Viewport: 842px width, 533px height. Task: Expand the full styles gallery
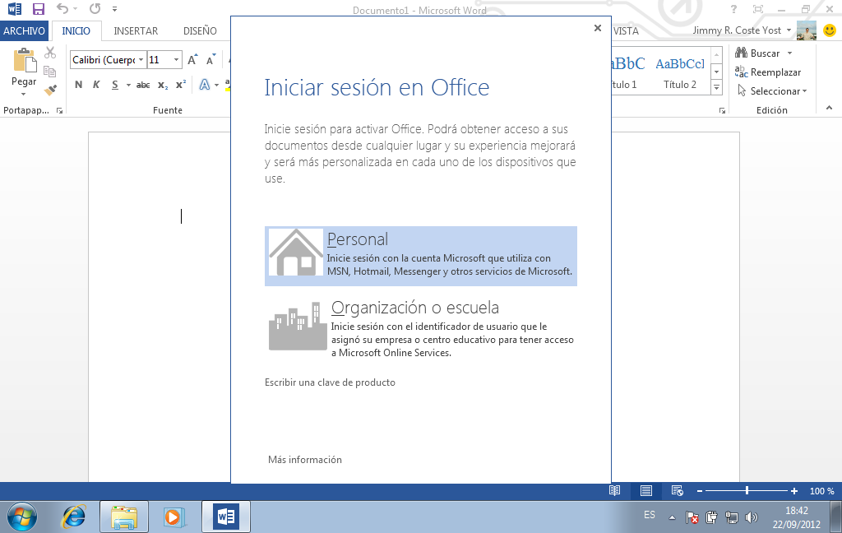pos(716,87)
